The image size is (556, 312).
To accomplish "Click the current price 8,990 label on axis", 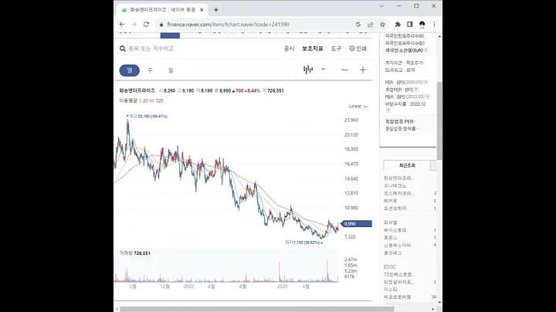I will click(356, 224).
